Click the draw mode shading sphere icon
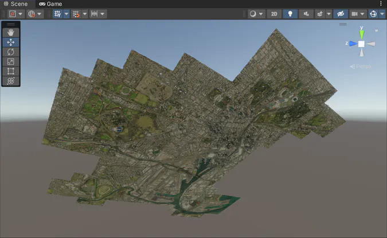The image size is (387, 238). click(253, 14)
